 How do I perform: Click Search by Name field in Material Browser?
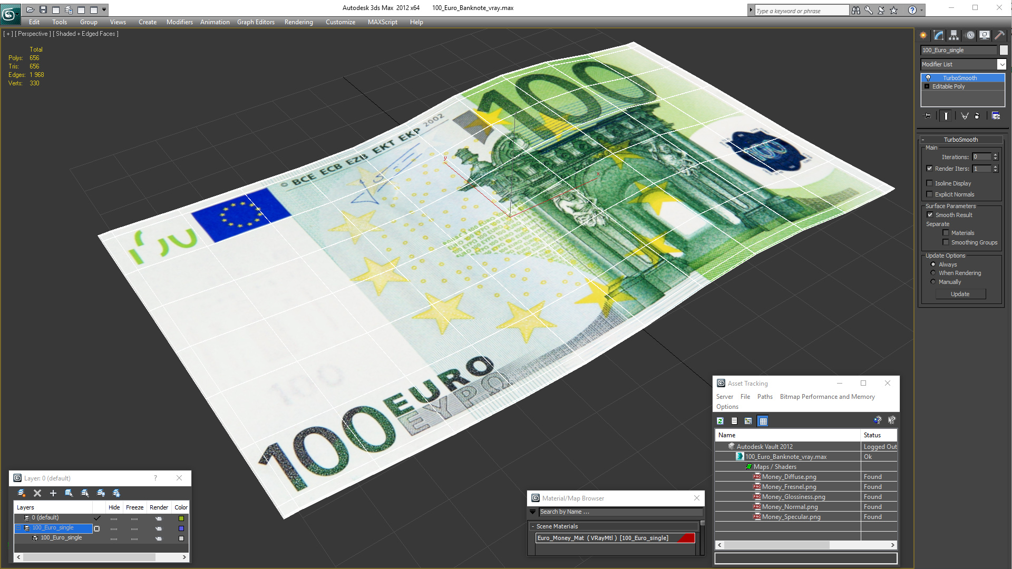[620, 512]
